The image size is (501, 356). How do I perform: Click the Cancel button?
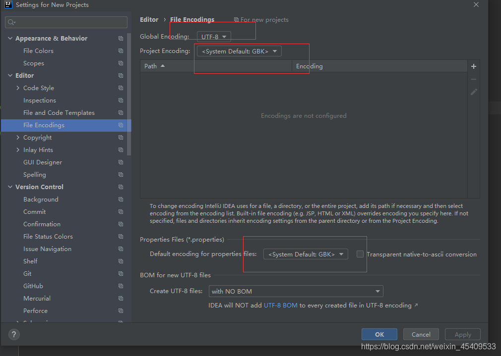coord(421,334)
